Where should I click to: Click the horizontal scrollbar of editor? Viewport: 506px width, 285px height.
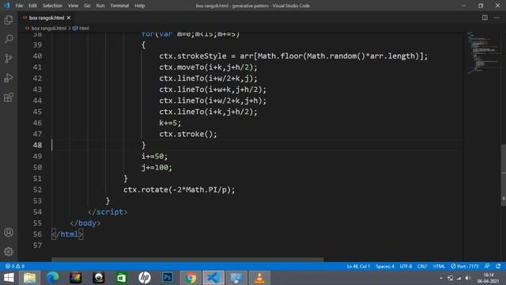(x=187, y=259)
